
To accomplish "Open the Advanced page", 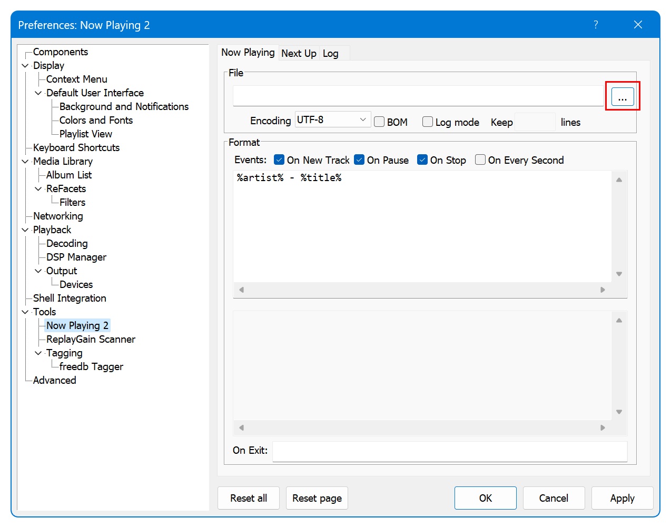I will [54, 380].
